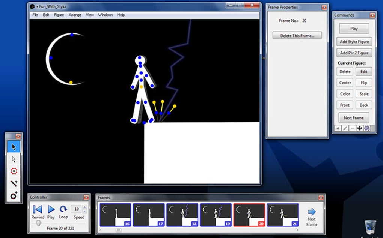Click the Next Frame button in Commands
This screenshot has height=238, width=383.
[x=354, y=118]
